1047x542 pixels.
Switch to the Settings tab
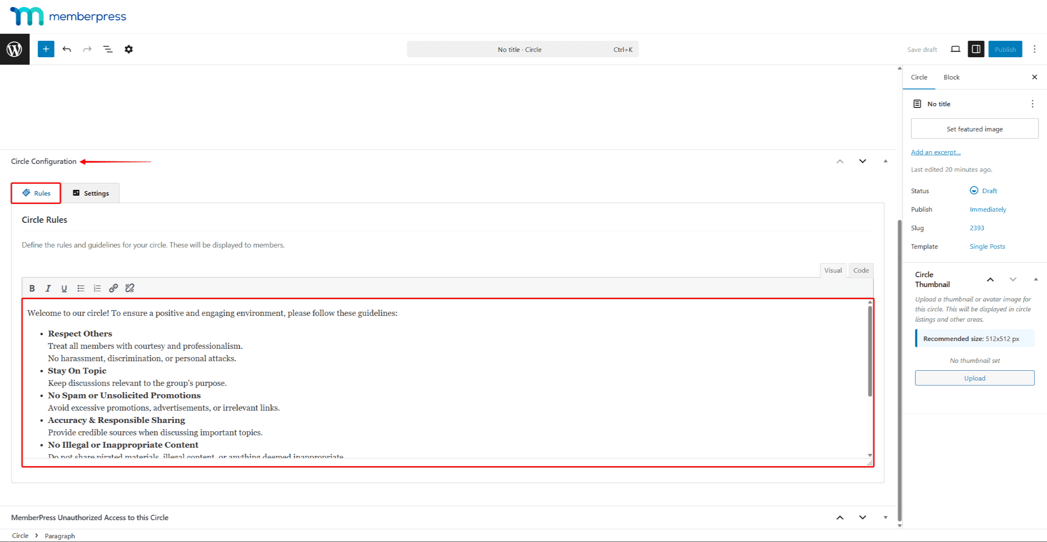[x=91, y=193]
